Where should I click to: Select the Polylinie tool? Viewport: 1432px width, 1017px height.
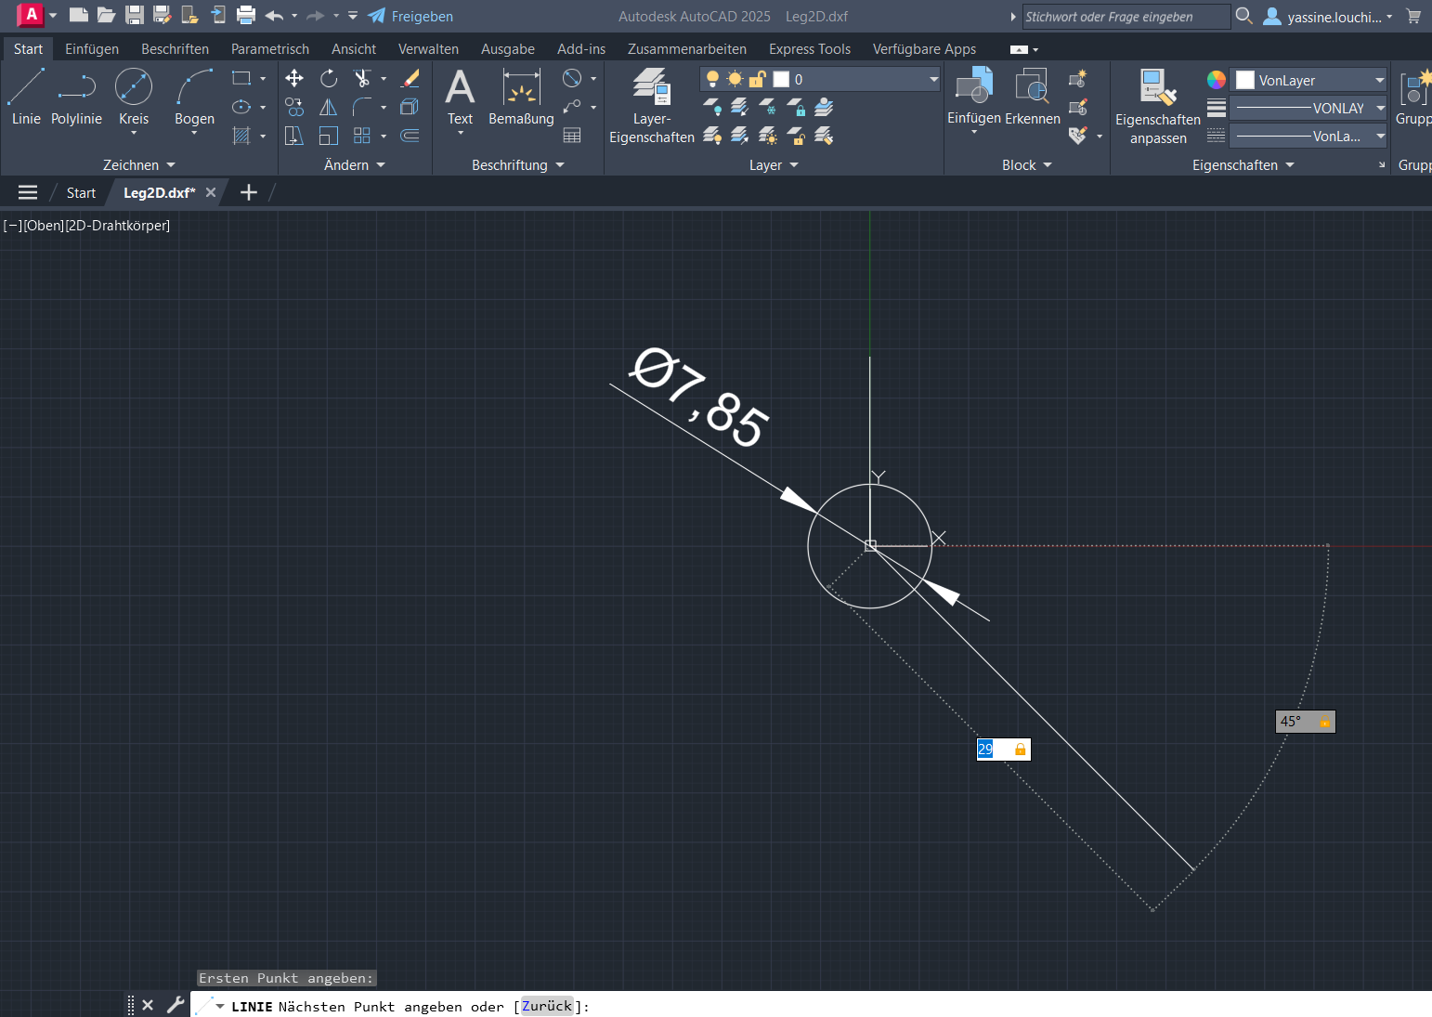click(76, 98)
